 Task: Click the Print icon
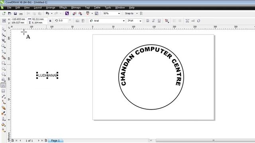coord(21,14)
